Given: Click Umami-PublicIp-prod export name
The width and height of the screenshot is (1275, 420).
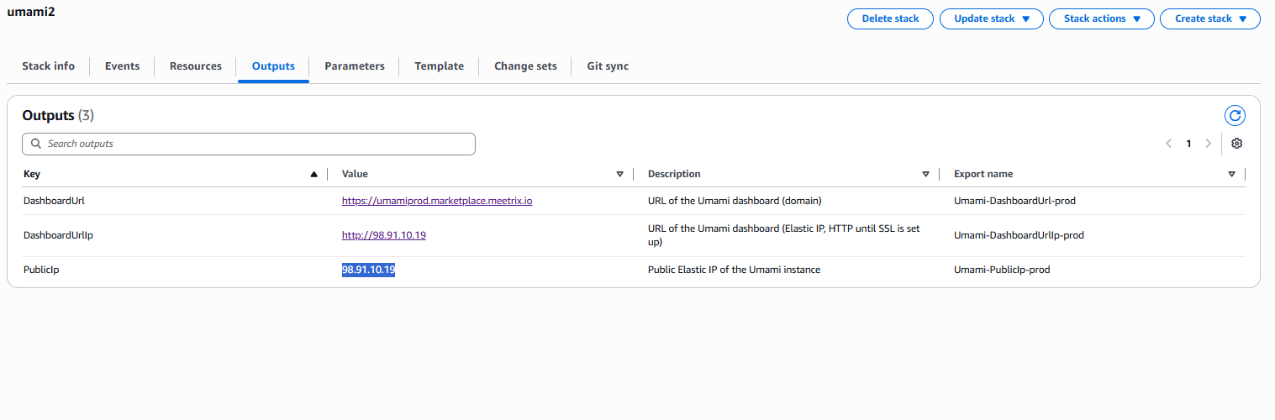Looking at the screenshot, I should coord(1002,270).
